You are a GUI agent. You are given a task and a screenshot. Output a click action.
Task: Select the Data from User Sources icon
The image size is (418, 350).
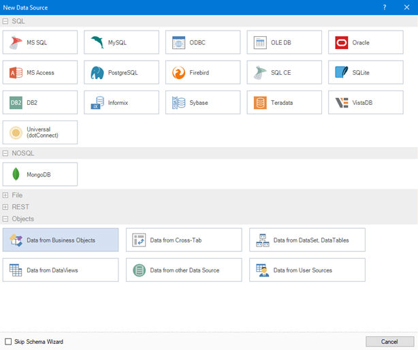pos(263,270)
